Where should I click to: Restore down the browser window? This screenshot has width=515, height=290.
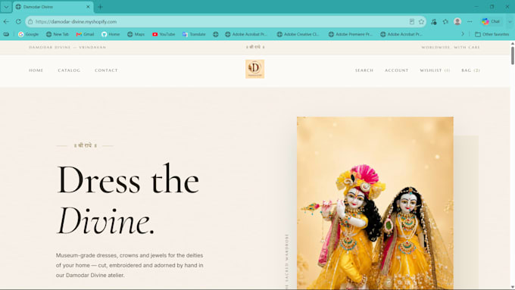(492, 7)
